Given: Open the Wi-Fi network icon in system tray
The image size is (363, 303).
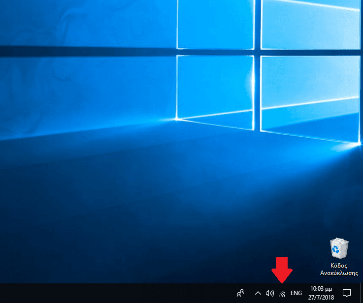Looking at the screenshot, I should coord(282,294).
